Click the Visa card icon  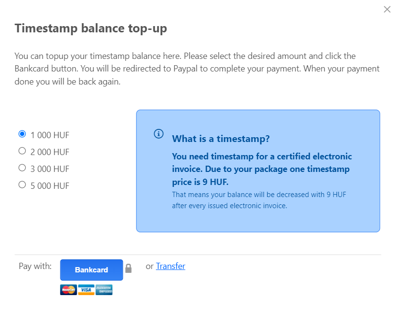point(86,289)
